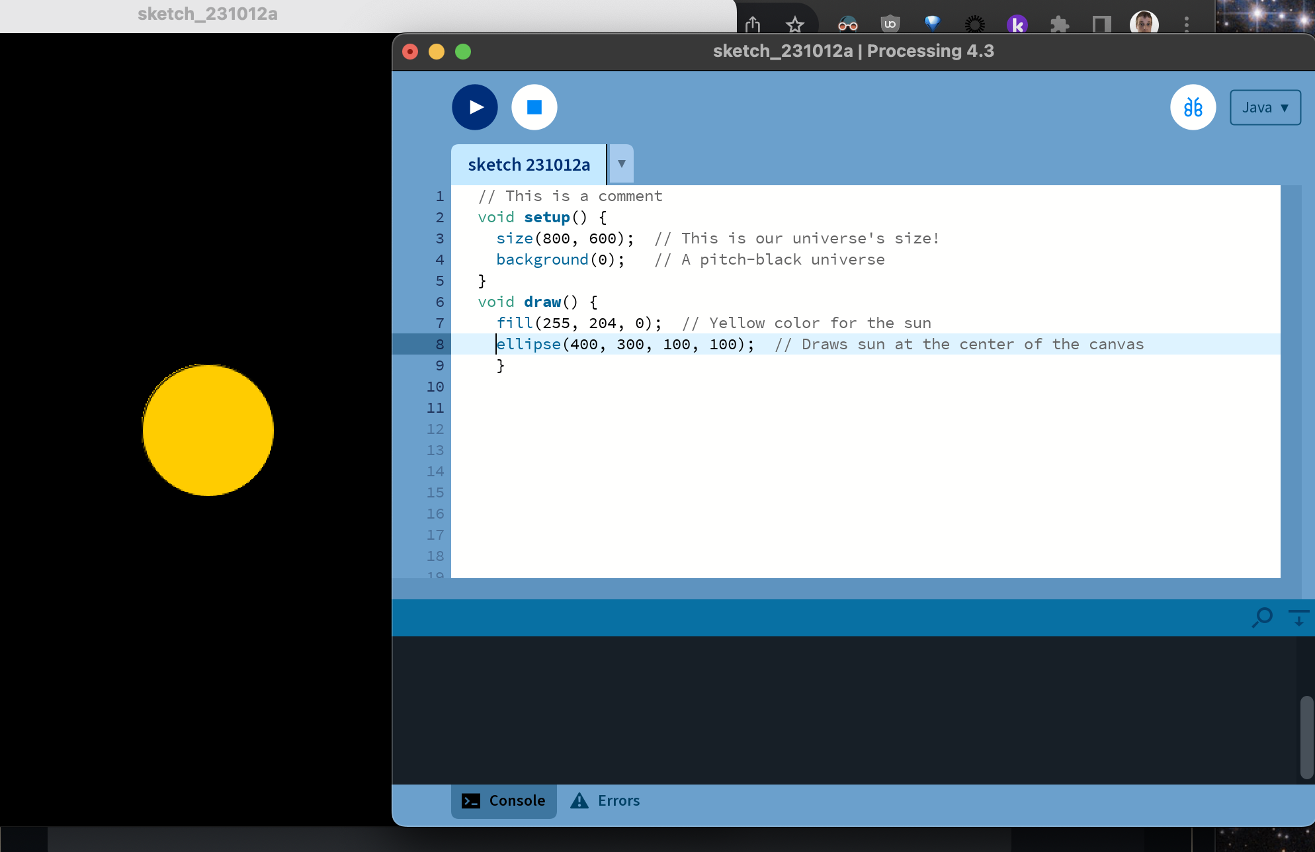Open the Errors tab
The height and width of the screenshot is (852, 1315).
tap(606, 800)
